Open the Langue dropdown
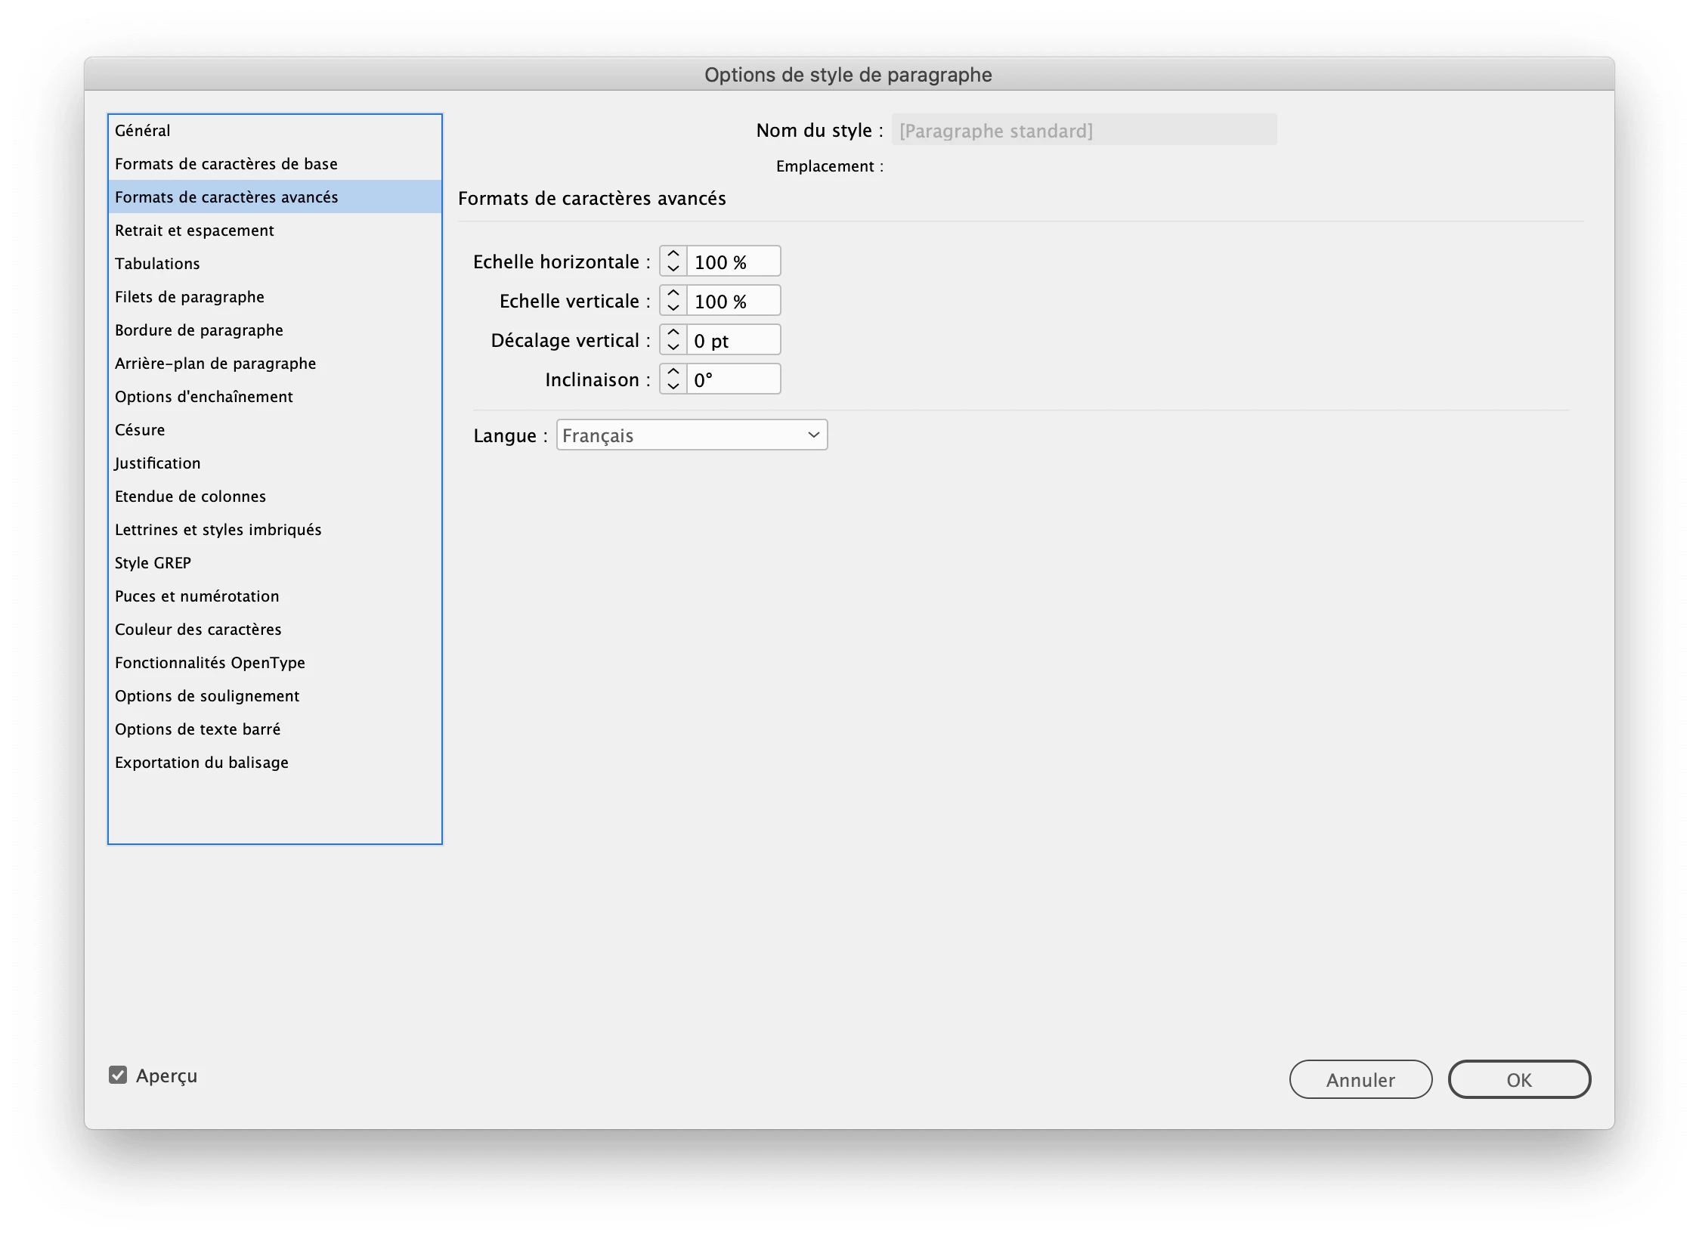The height and width of the screenshot is (1241, 1699). coord(692,435)
